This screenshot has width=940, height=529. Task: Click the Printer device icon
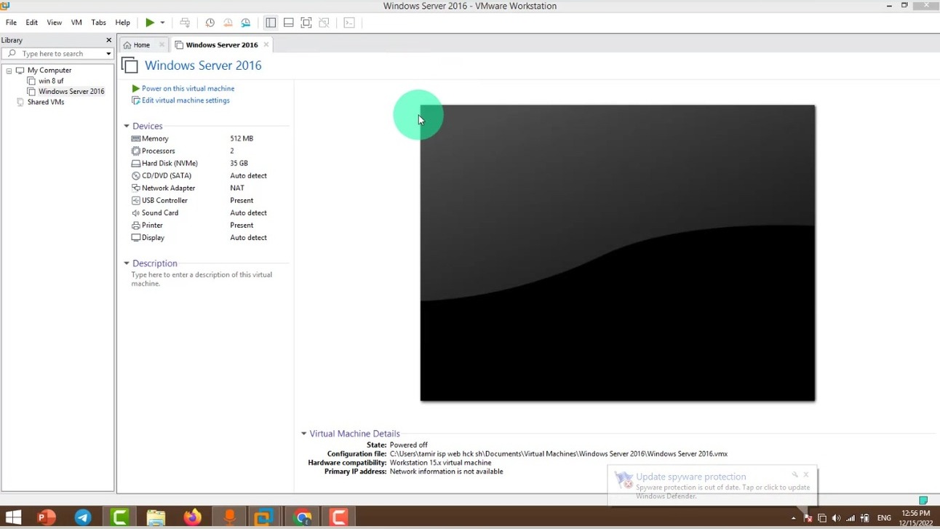136,225
